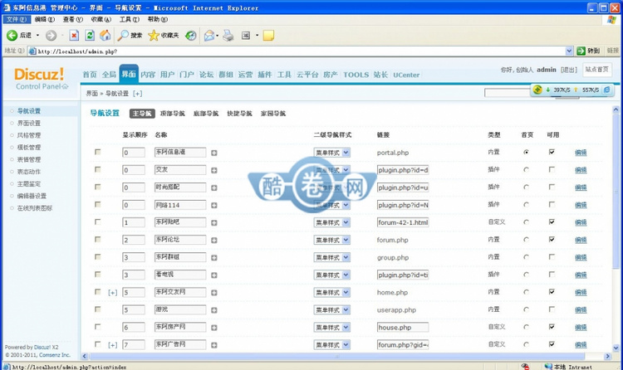Image resolution: width=623 pixels, height=370 pixels.
Task: Select the 首页 radio for portal.php row
Action: point(526,152)
